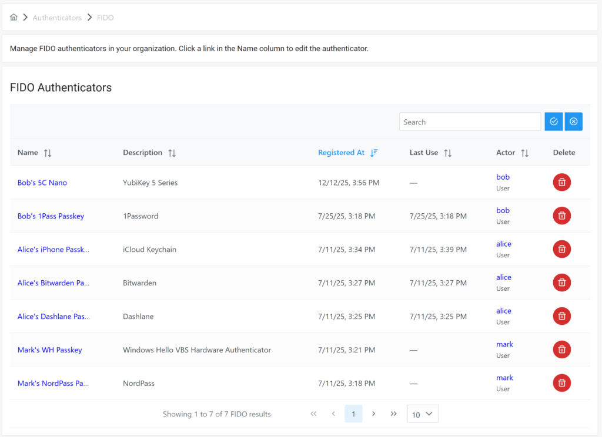Sort table by Actor column arrows
602x437 pixels.
click(x=525, y=153)
